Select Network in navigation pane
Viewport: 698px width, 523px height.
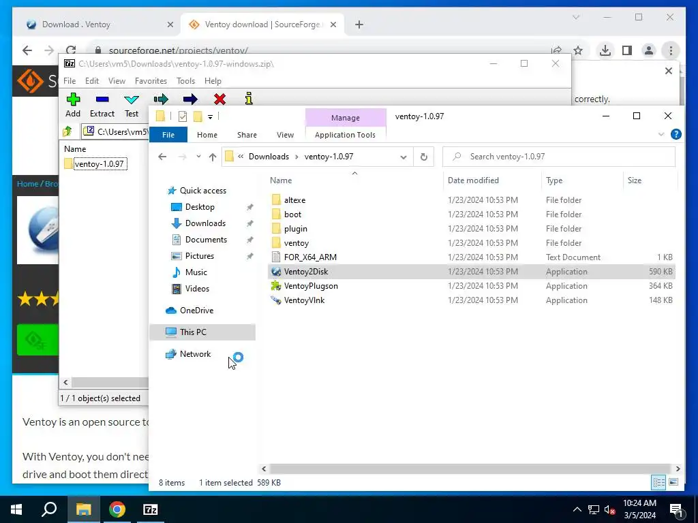click(195, 354)
